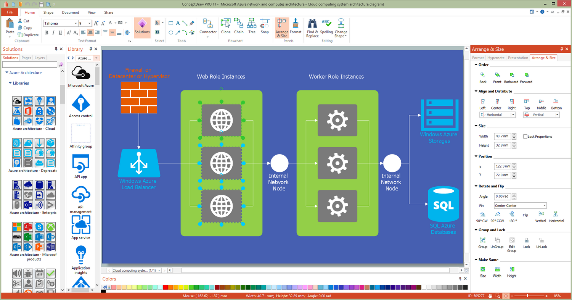
Task: Select the API management library shape
Action: coord(81,199)
